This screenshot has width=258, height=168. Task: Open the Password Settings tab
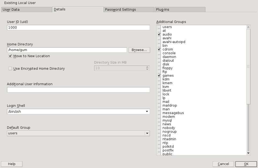pos(129,10)
